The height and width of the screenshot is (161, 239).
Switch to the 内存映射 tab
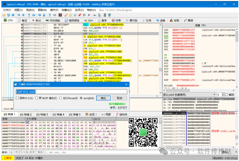pyautogui.click(x=53, y=21)
